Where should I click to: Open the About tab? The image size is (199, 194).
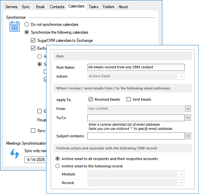pyautogui.click(x=123, y=7)
